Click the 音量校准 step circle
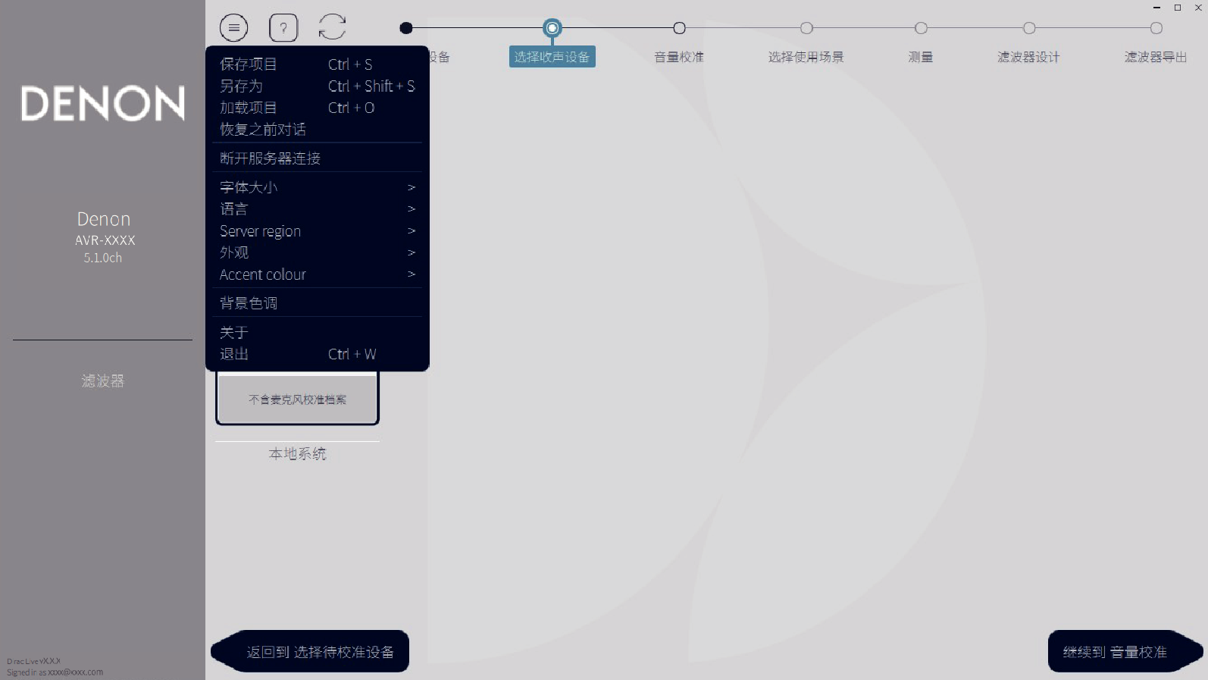The height and width of the screenshot is (680, 1208). click(x=679, y=28)
